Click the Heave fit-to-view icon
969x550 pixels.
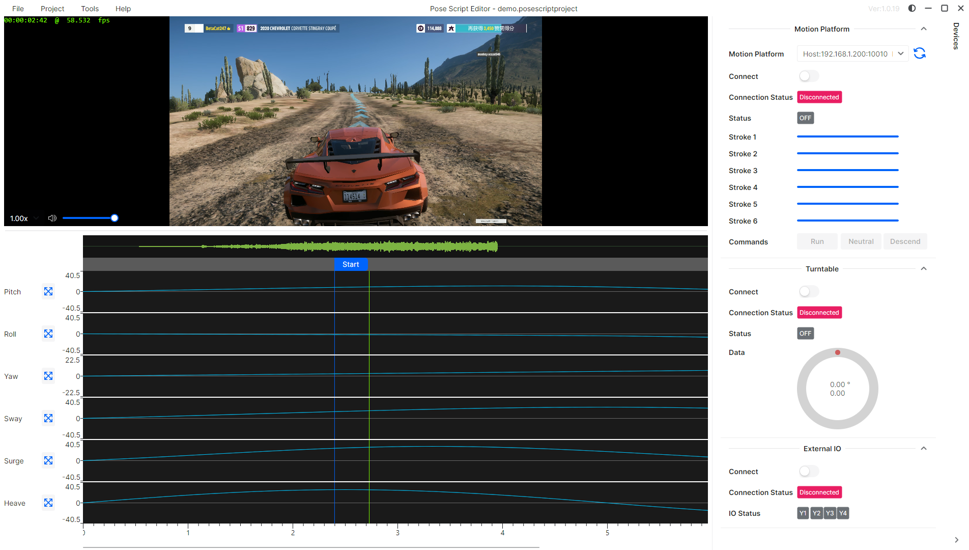(x=48, y=503)
